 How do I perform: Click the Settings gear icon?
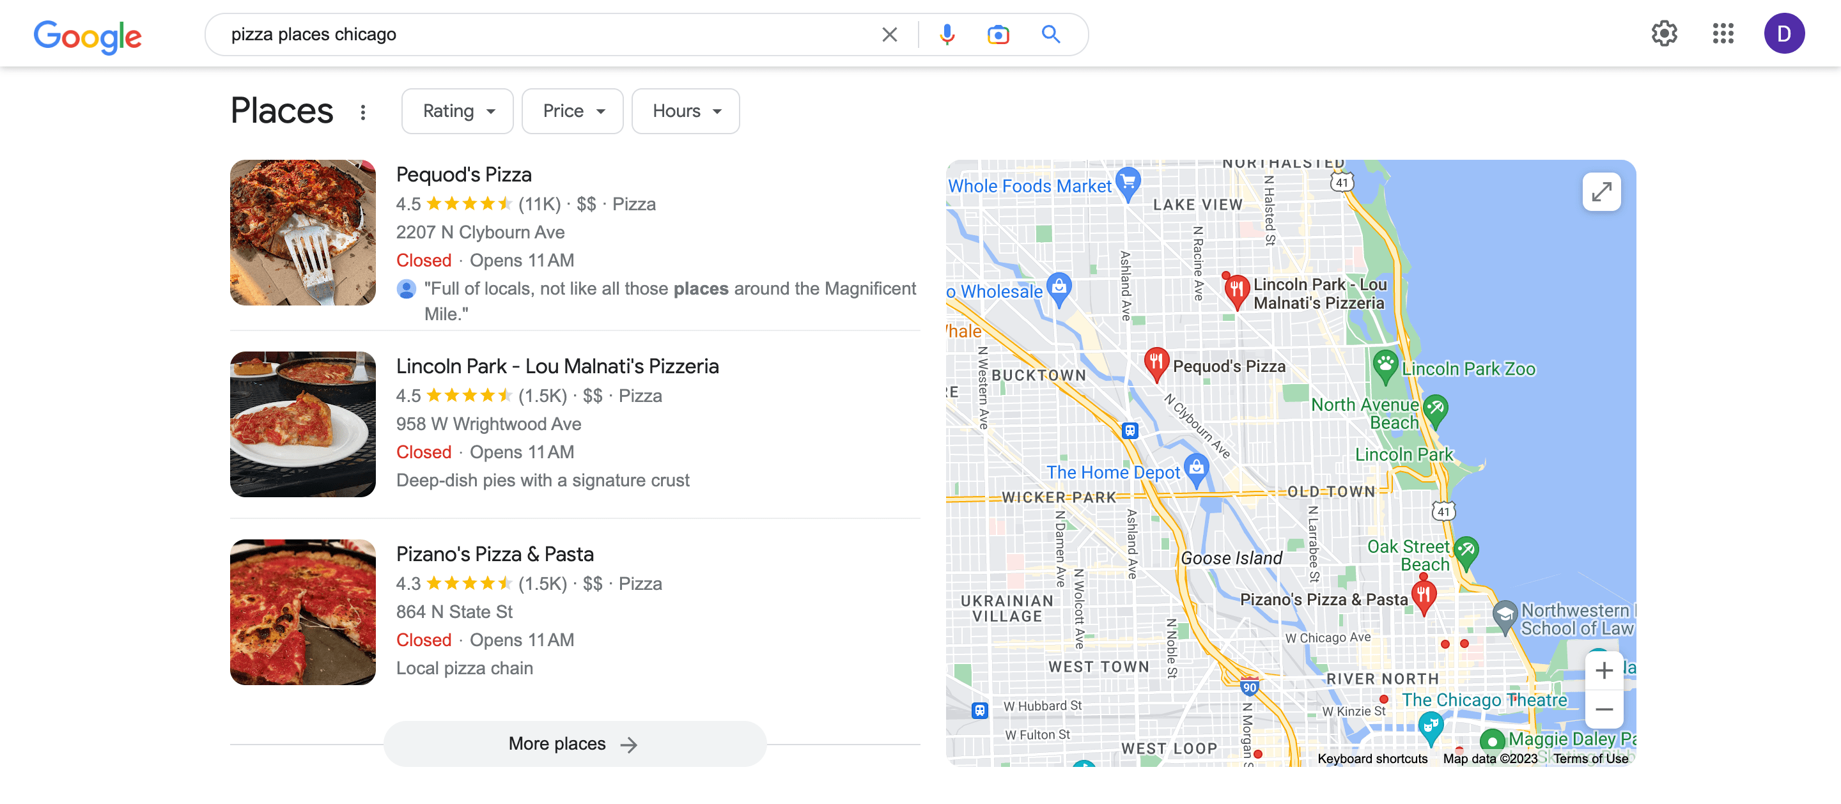(x=1665, y=33)
